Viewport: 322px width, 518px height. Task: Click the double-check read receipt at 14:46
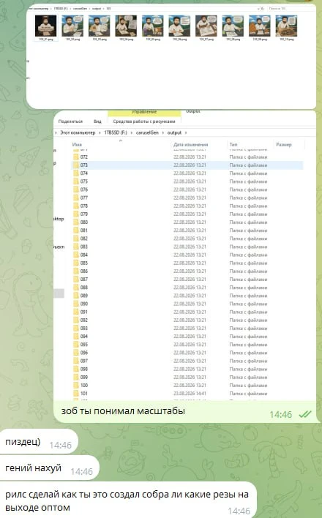point(305,414)
